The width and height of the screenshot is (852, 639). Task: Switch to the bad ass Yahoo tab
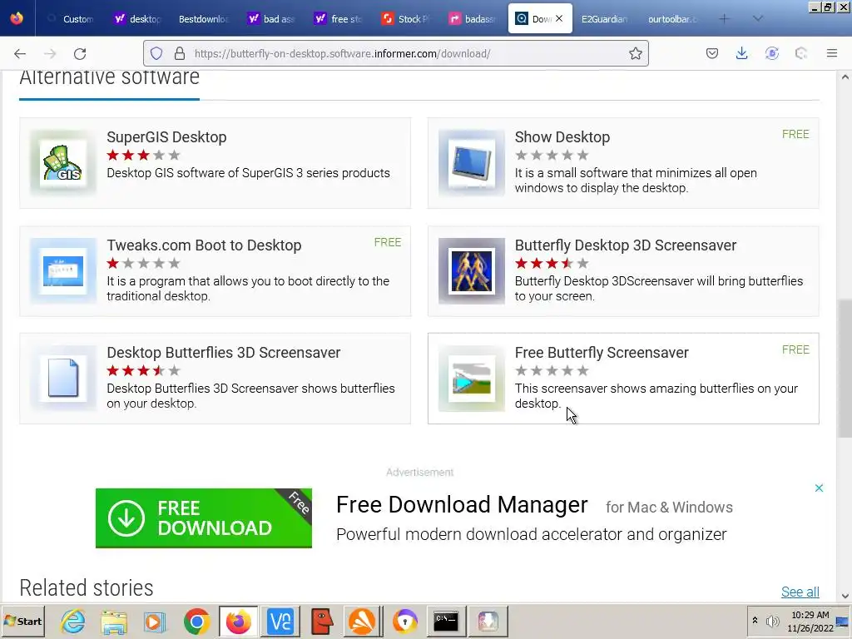(271, 19)
